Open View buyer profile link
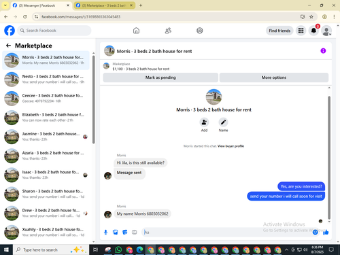The height and width of the screenshot is (255, 340). pos(231,146)
